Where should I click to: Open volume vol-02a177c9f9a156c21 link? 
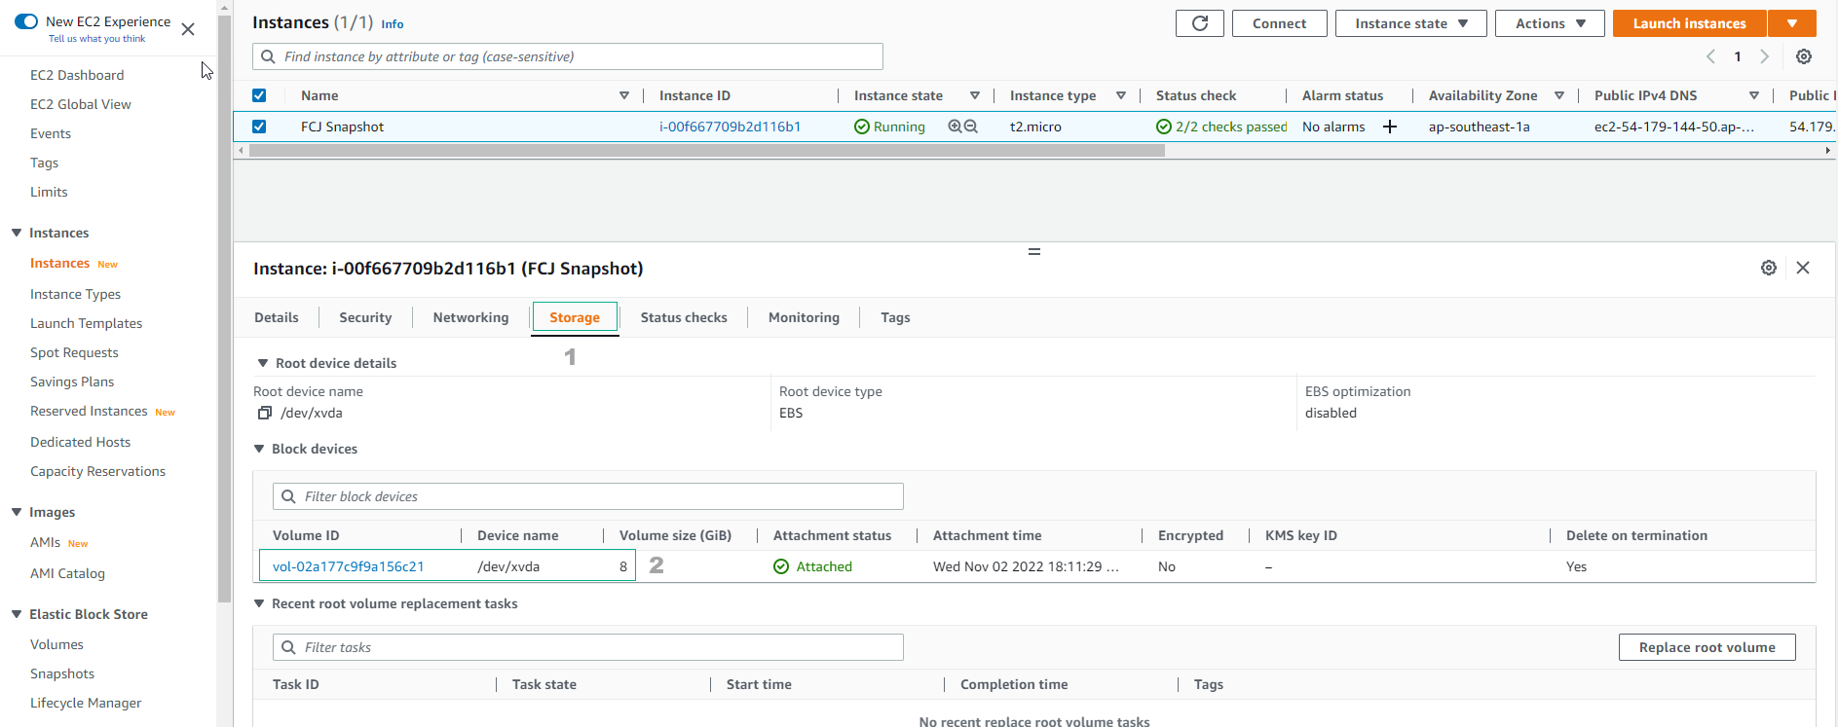[x=348, y=566]
